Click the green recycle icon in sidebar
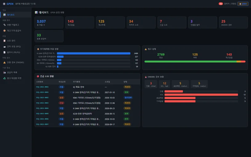 [x=5, y=78]
